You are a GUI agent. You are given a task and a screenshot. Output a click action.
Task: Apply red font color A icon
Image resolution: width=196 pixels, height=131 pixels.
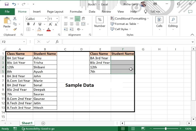click(49, 29)
